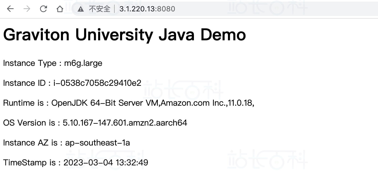378x184 pixels.
Task: Click the "OS Version is" label
Action: pyautogui.click(x=29, y=123)
